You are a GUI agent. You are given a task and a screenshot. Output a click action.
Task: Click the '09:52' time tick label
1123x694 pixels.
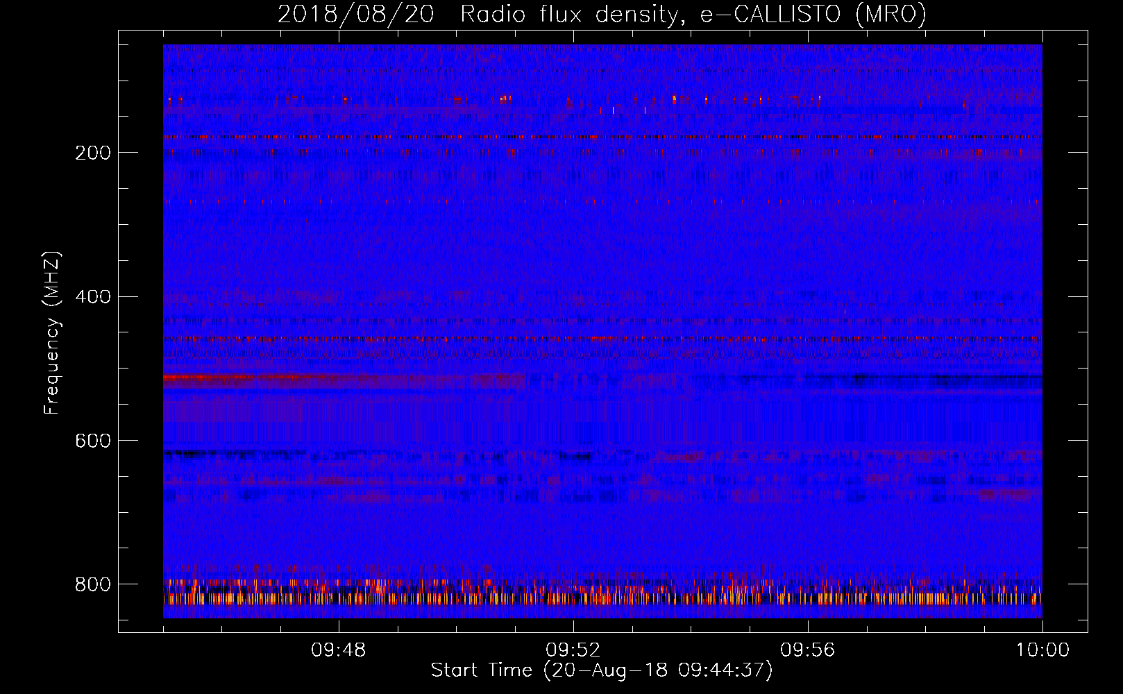click(x=573, y=650)
